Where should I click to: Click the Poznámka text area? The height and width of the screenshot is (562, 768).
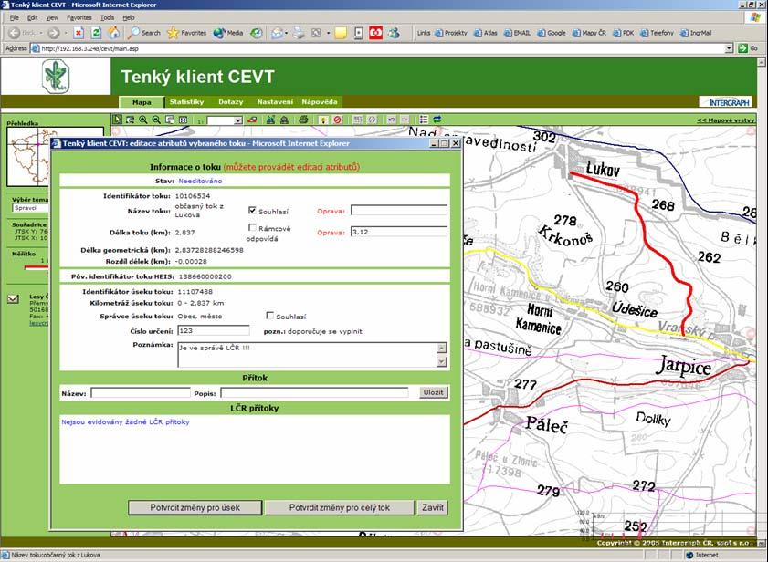pyautogui.click(x=307, y=354)
